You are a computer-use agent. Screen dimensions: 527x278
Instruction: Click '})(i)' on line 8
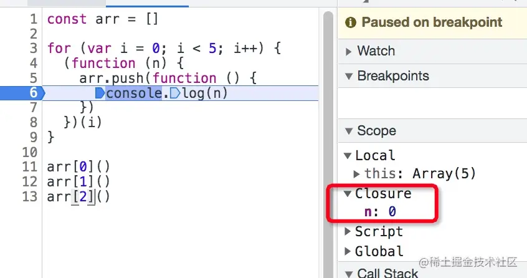[83, 122]
